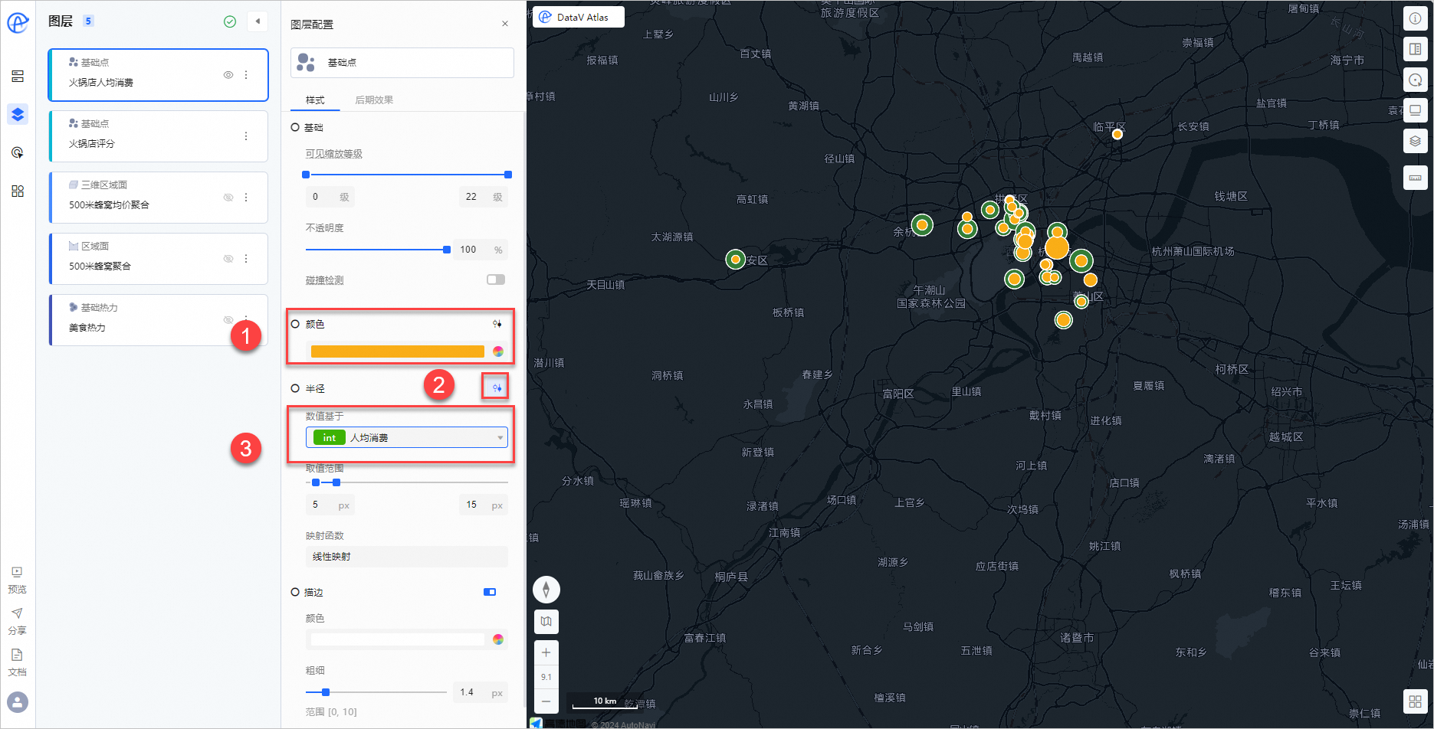Toggle visibility of 火锅店人均消费 layer
Image resolution: width=1434 pixels, height=729 pixels.
click(228, 75)
